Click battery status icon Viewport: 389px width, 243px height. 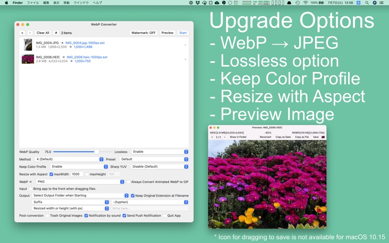coord(321,2)
